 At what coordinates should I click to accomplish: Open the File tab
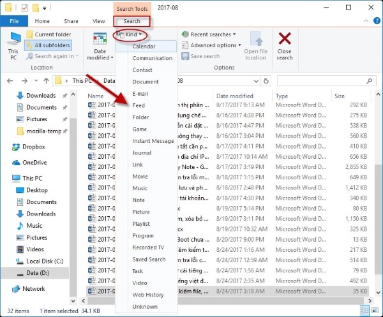click(13, 21)
